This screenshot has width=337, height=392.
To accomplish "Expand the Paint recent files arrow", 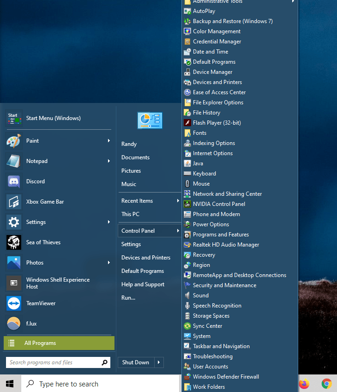I will [x=109, y=141].
